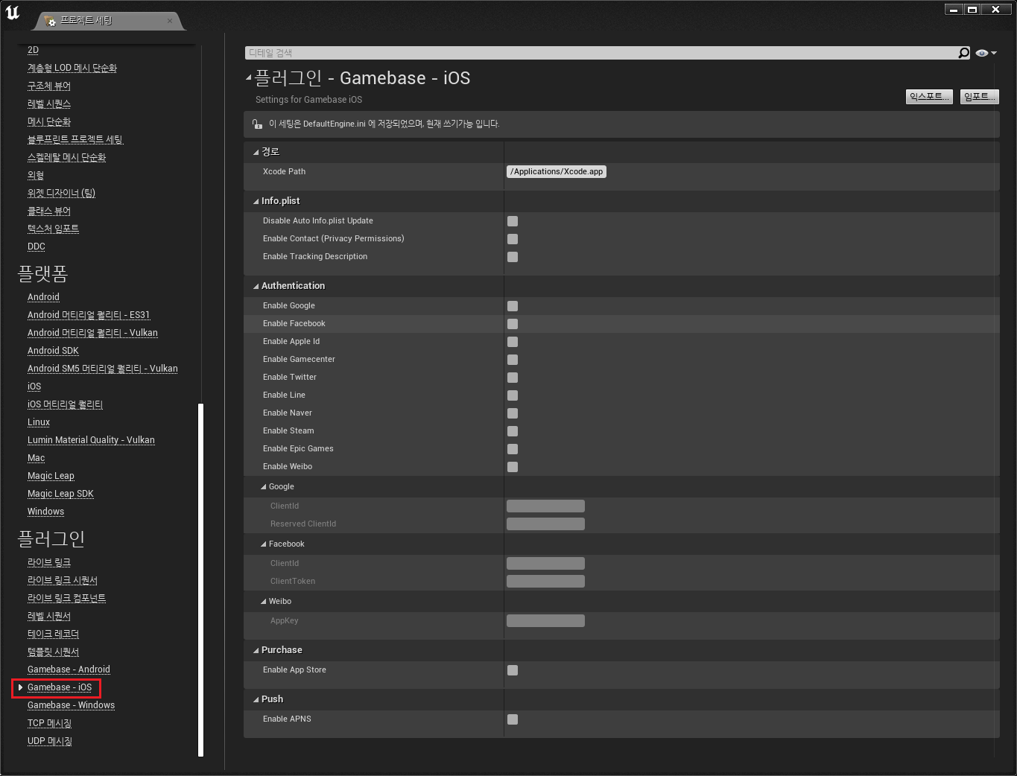Image resolution: width=1017 pixels, height=776 pixels.
Task: Enable Weibo checkbox
Action: coord(513,467)
